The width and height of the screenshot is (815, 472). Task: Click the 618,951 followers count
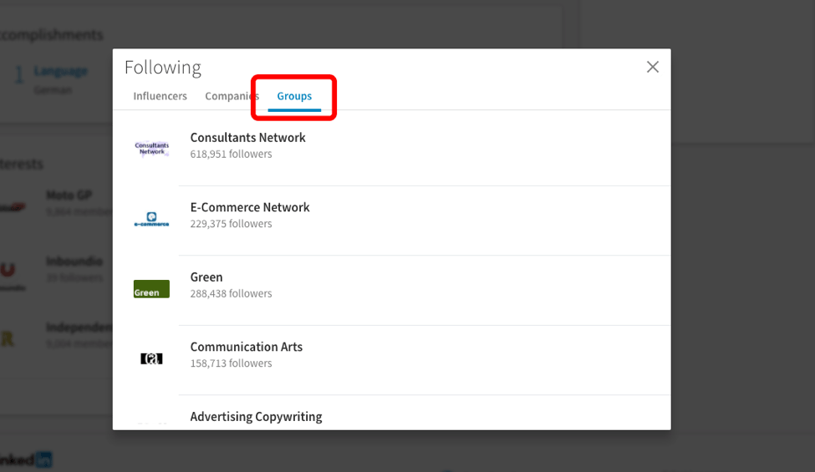click(231, 154)
